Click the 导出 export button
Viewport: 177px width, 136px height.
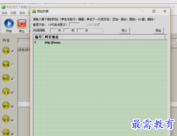click(x=158, y=31)
